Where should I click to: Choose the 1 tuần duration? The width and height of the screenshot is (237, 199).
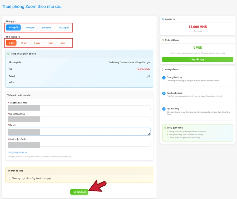[x=50, y=43]
